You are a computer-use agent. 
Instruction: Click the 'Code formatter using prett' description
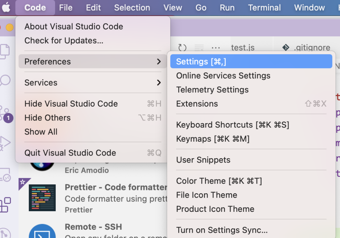tap(116, 199)
